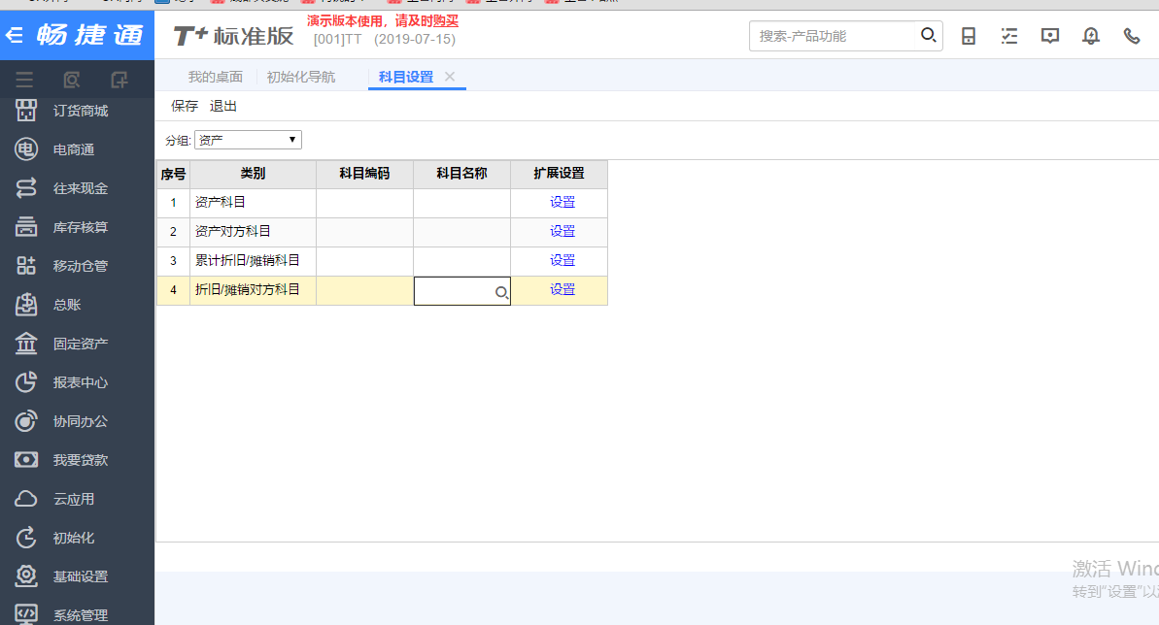Open 我要贷款 money icon

[26, 459]
